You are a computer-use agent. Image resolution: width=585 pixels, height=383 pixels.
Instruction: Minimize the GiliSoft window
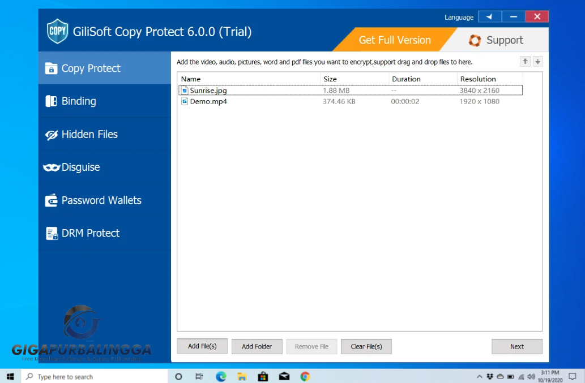[x=514, y=17]
